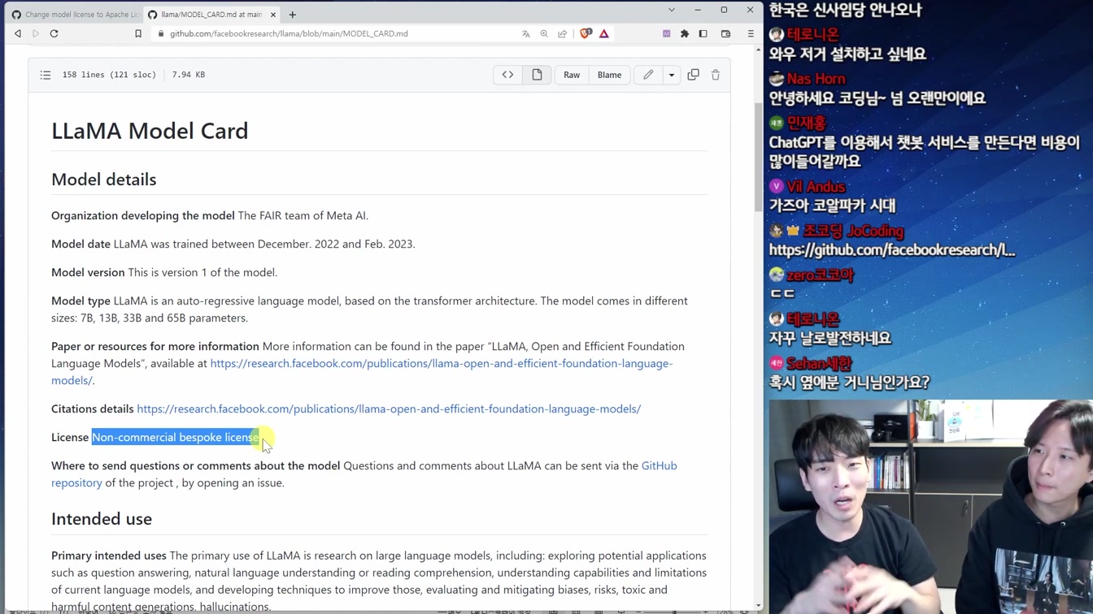Open the JoCoding chat github link
This screenshot has height=614, width=1093.
892,250
